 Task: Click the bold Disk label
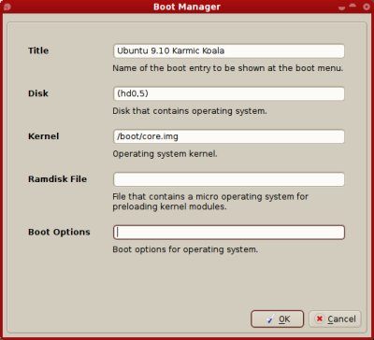coord(38,93)
